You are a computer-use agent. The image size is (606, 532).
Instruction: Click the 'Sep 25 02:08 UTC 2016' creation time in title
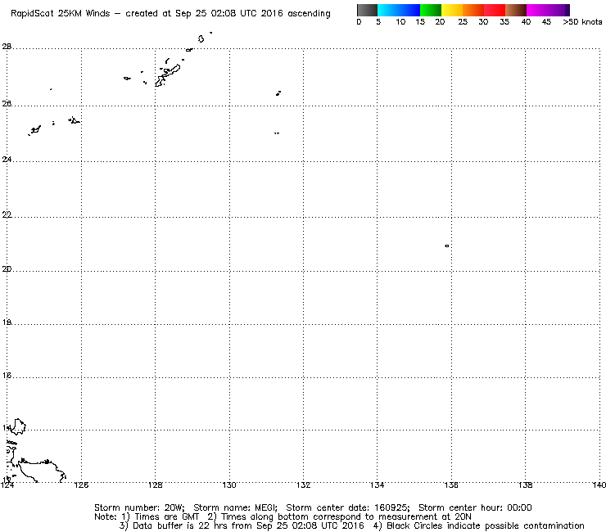[229, 14]
